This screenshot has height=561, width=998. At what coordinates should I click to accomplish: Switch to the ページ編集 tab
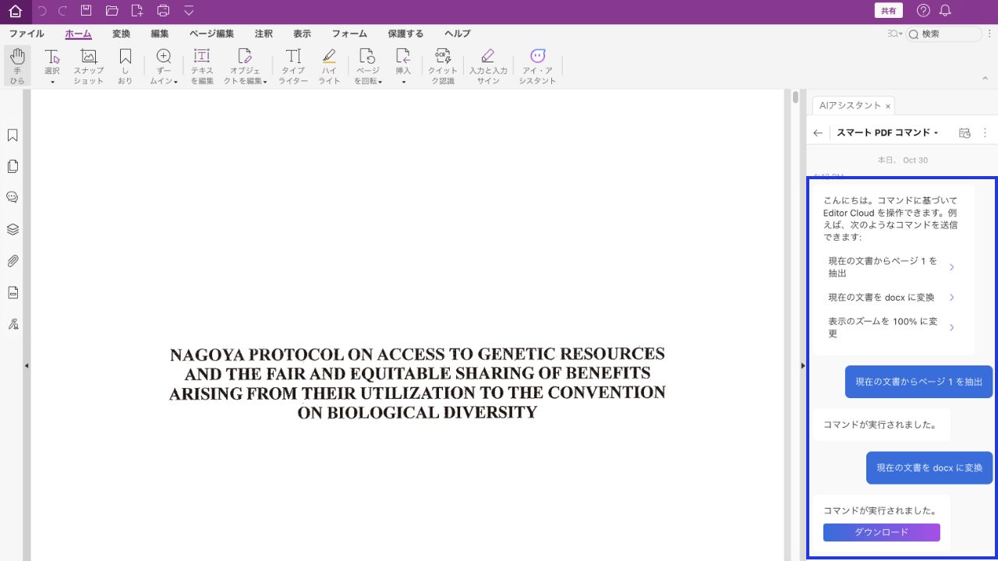[211, 34]
